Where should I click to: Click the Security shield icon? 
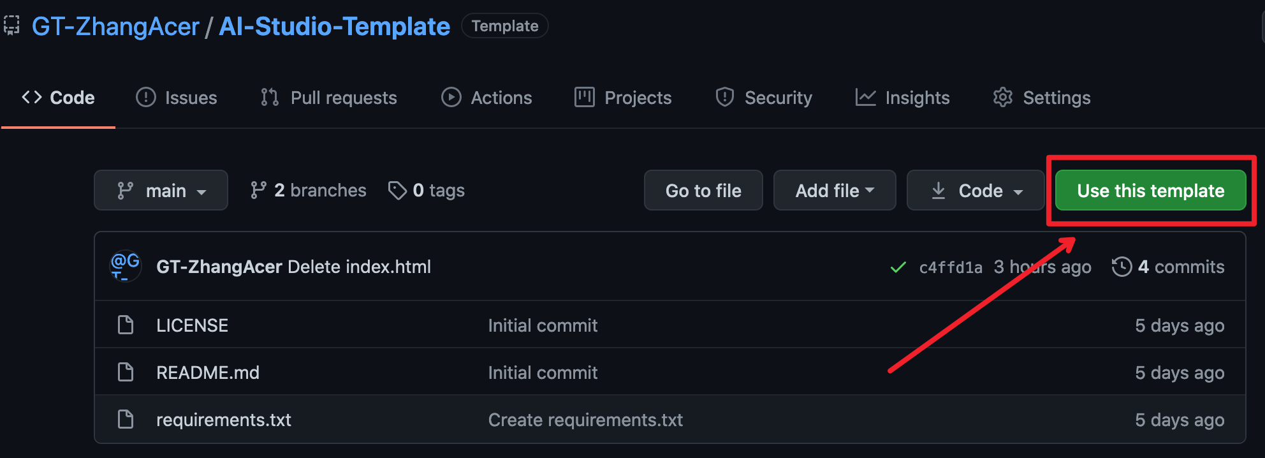pos(725,97)
